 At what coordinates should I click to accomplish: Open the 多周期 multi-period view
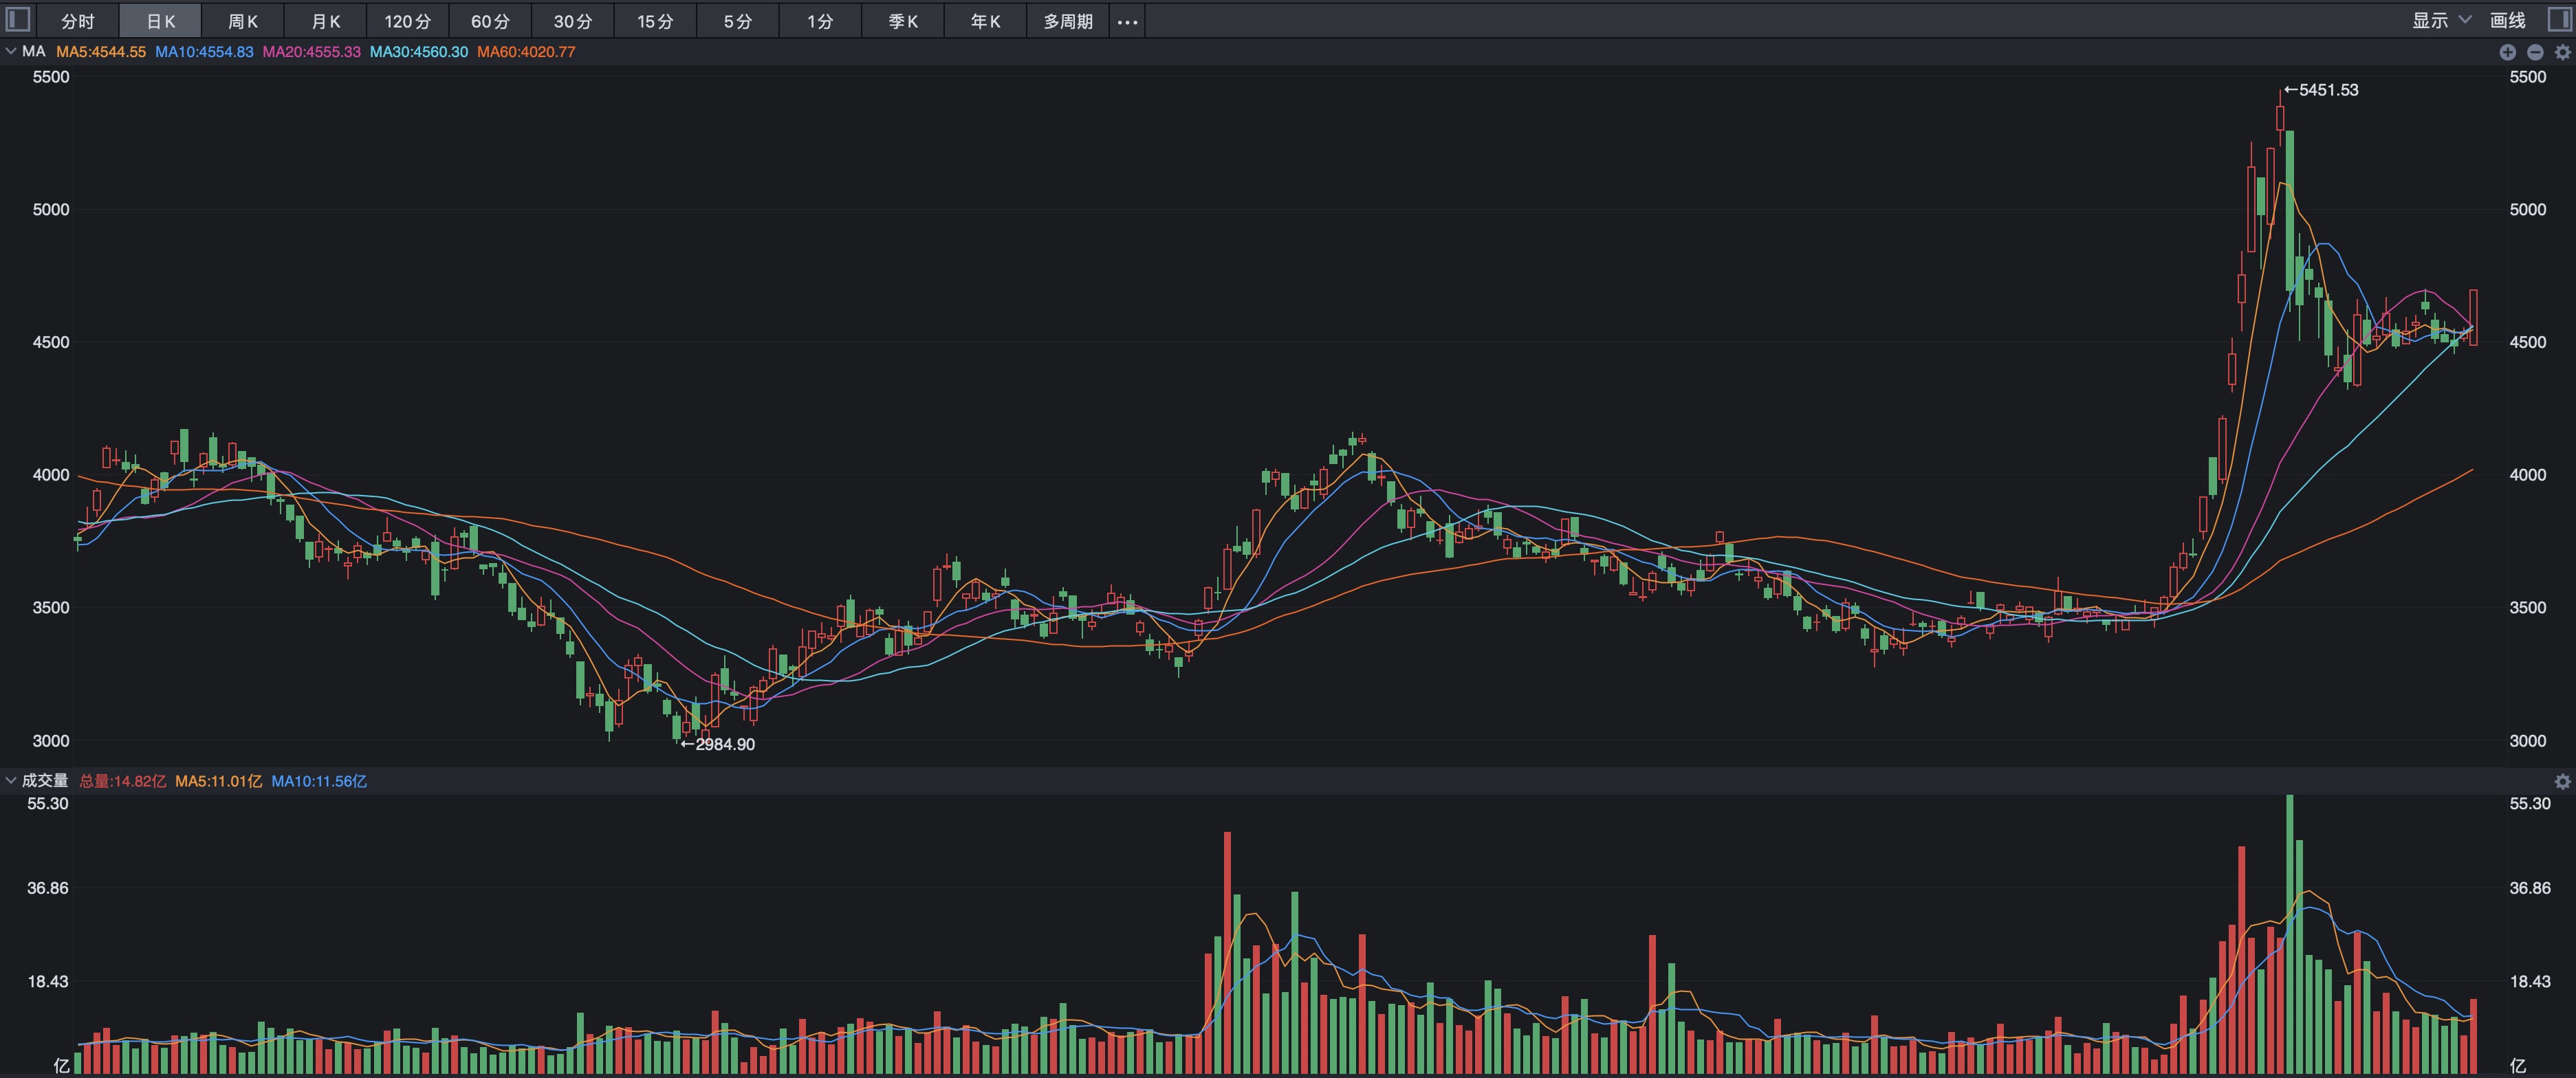pyautogui.click(x=1067, y=20)
